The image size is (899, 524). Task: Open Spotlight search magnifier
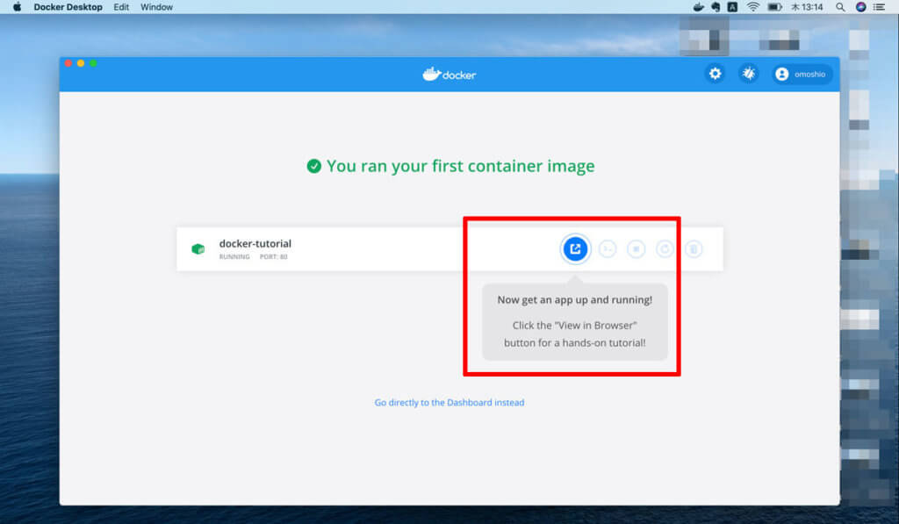pos(840,7)
